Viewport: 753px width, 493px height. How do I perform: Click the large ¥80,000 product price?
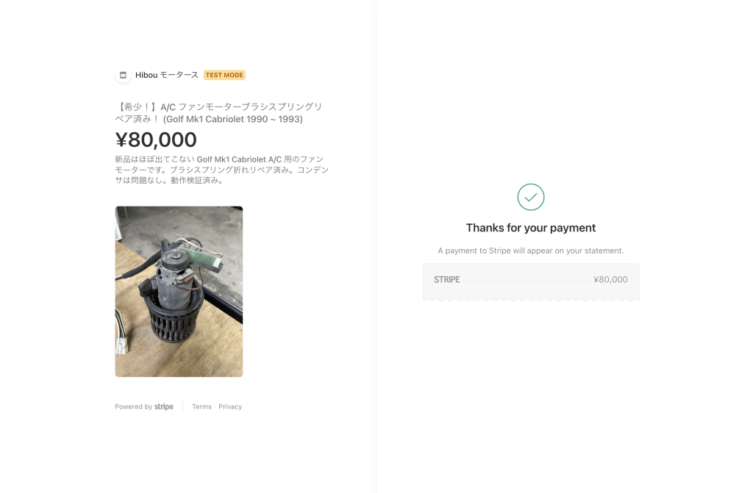tap(156, 140)
